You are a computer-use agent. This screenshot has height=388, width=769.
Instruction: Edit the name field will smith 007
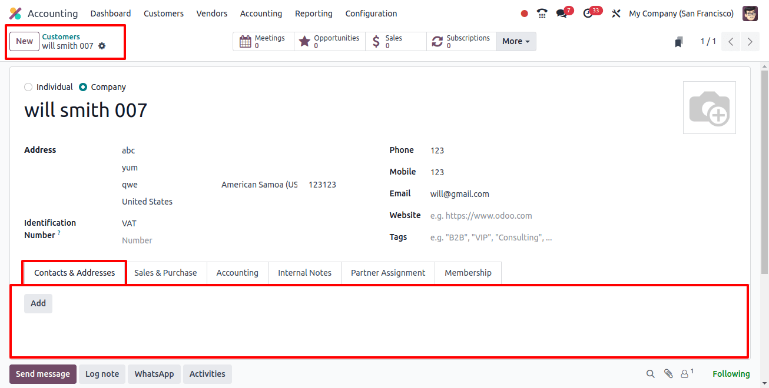click(x=86, y=110)
